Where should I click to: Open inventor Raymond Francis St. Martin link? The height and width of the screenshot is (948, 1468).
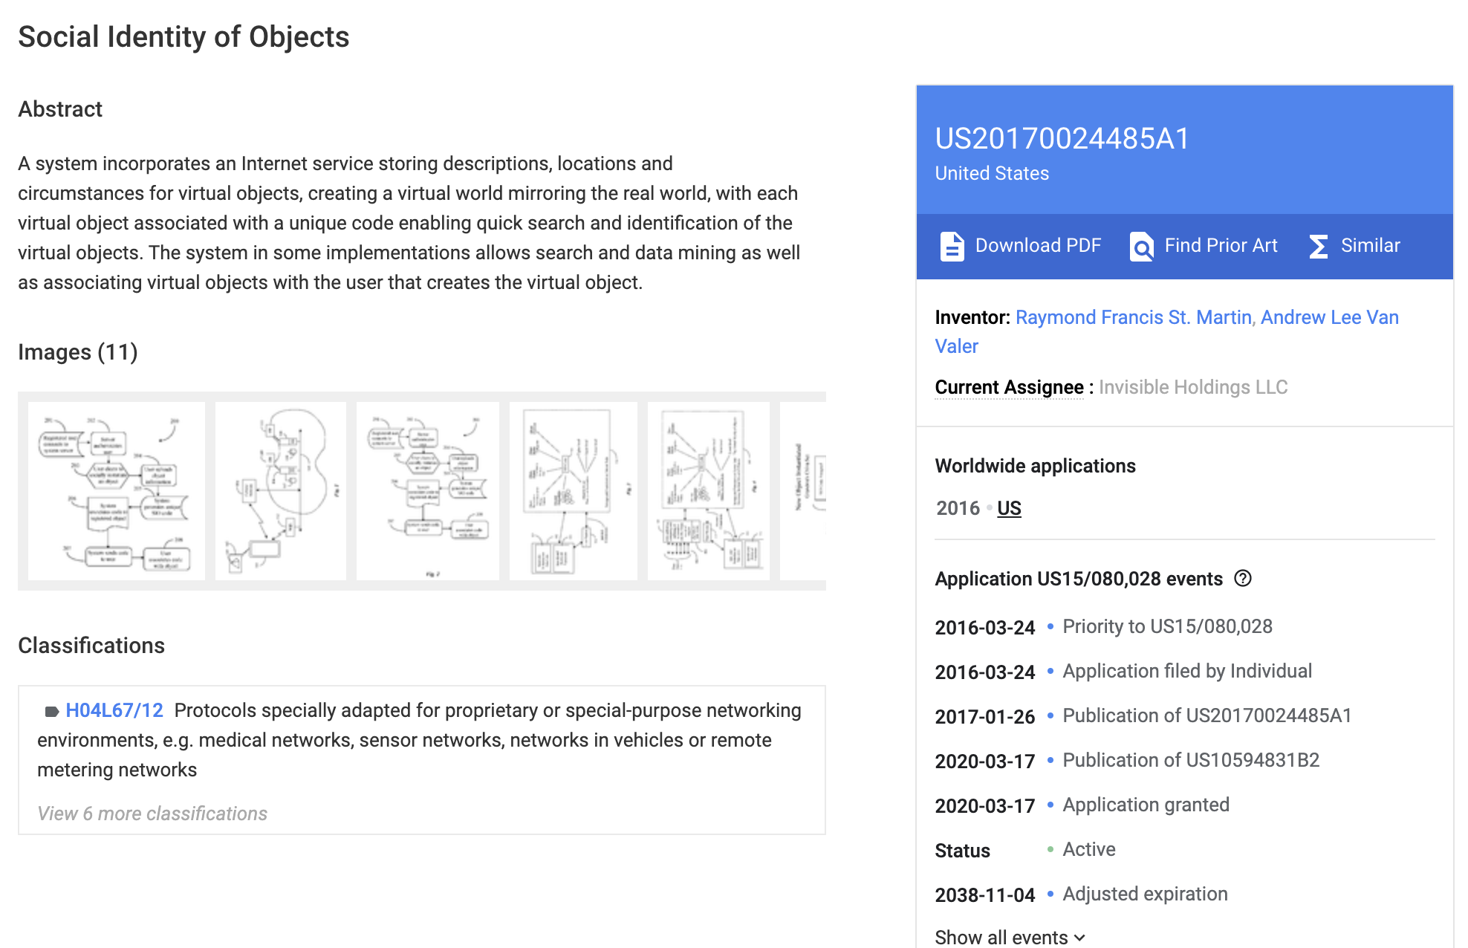point(1134,317)
